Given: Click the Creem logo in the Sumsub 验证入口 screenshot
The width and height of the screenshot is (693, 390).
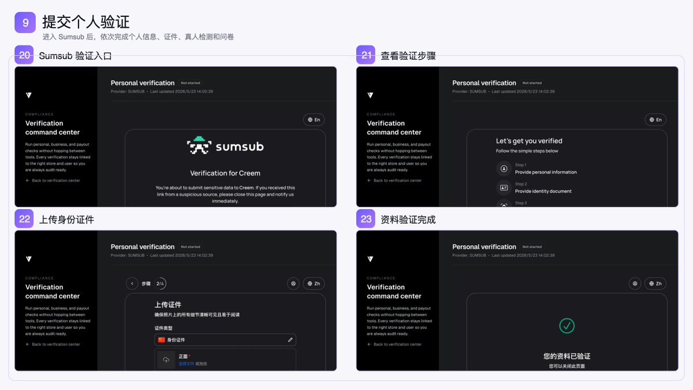Looking at the screenshot, I should tap(29, 95).
